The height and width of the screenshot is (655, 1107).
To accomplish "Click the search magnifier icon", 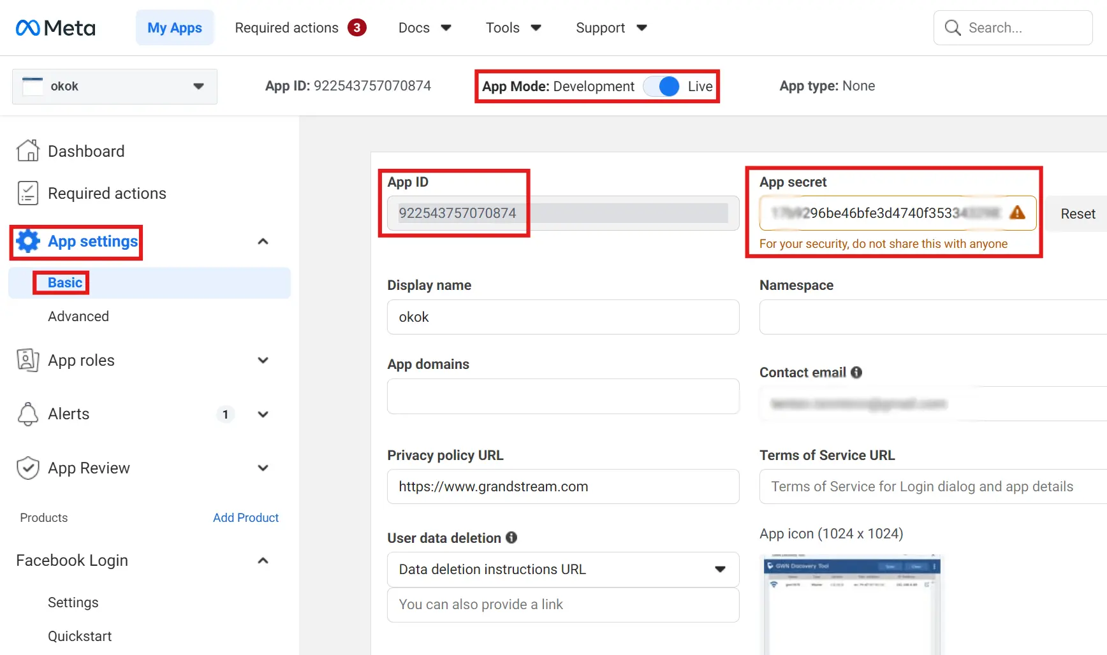I will coord(953,27).
